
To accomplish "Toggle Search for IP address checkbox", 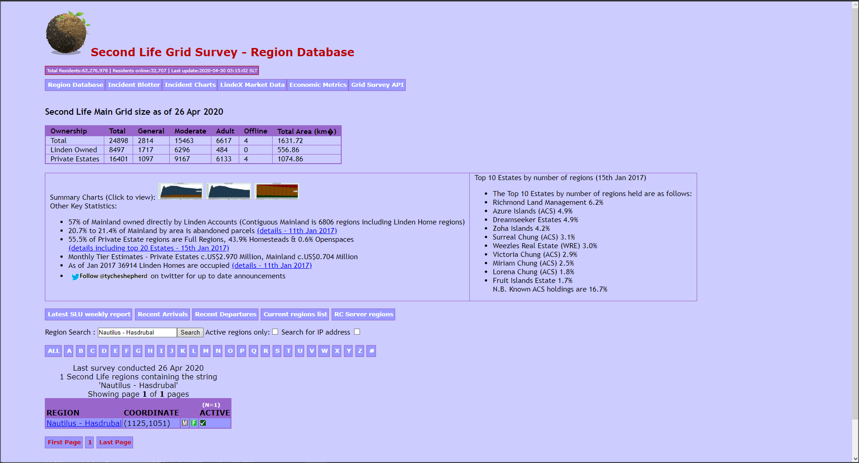I will click(x=357, y=332).
